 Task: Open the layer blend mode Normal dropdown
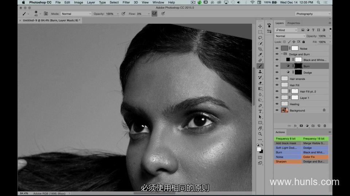(290, 36)
